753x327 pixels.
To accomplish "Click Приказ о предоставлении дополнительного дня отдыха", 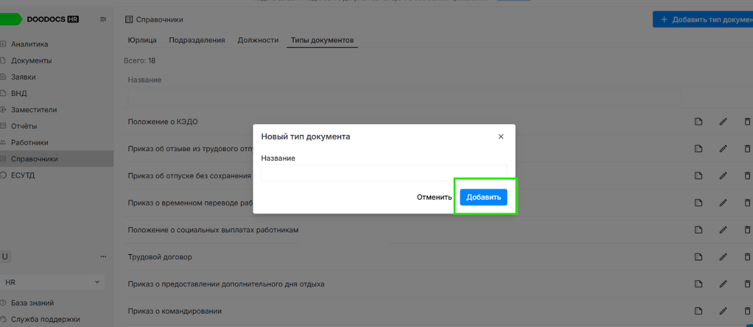I will 226,284.
